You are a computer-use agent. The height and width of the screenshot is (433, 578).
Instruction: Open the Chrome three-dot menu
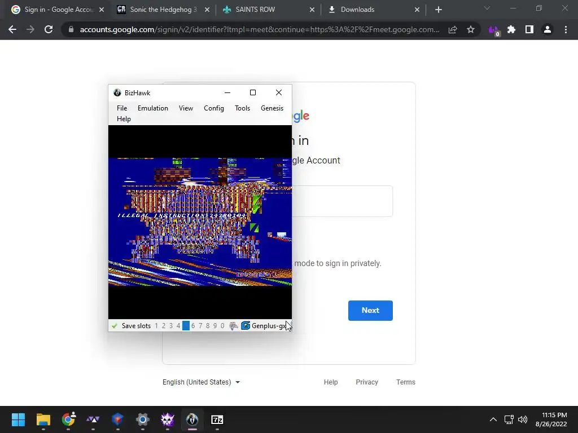[x=566, y=29]
